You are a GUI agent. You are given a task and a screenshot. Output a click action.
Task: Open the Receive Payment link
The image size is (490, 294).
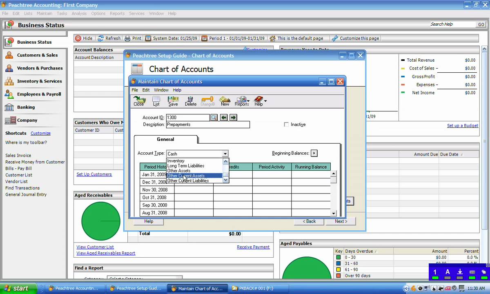coord(253,247)
